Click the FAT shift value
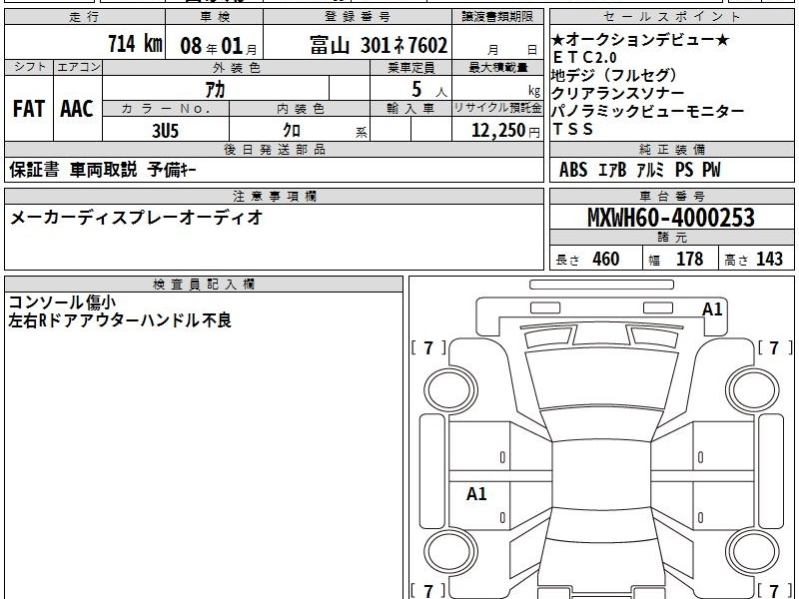Image resolution: width=799 pixels, height=599 pixels. [x=29, y=109]
